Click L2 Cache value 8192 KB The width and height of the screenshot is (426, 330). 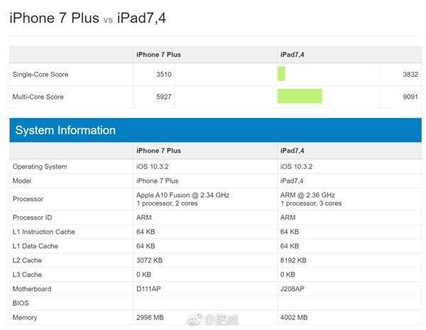point(293,260)
